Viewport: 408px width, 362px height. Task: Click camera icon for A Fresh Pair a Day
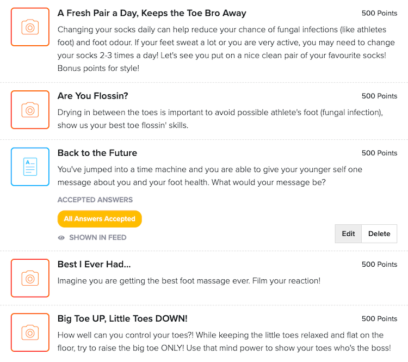point(30,27)
